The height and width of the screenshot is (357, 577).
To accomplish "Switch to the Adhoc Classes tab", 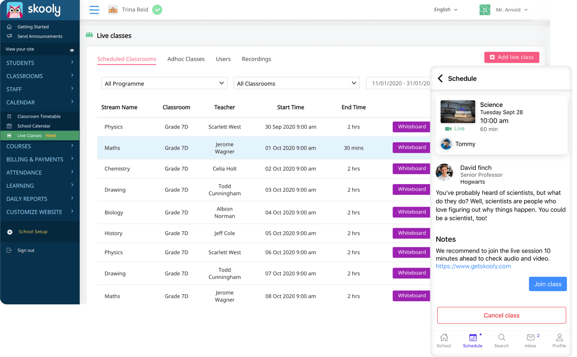I will [x=186, y=59].
